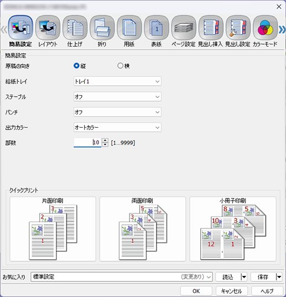Open the カラーモード icon
The height and width of the screenshot is (297, 286).
[x=265, y=28]
